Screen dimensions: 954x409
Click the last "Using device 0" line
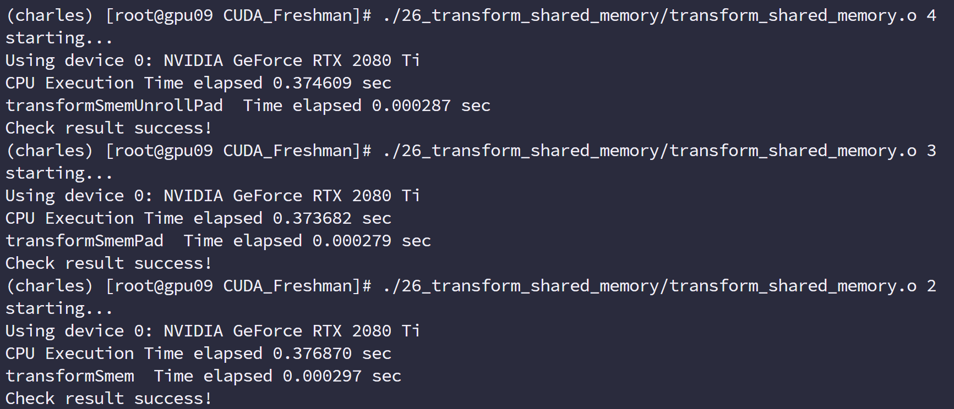[212, 331]
